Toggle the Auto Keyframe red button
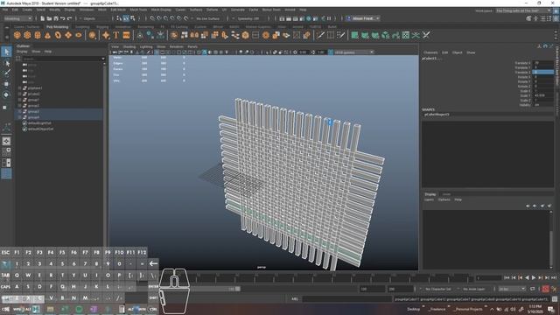The height and width of the screenshot is (315, 560). tap(545, 289)
